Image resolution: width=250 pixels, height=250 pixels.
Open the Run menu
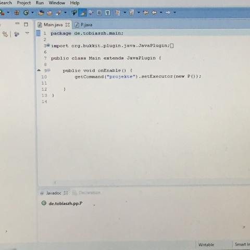(40, 3)
